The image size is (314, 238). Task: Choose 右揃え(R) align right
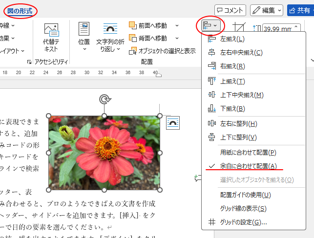pyautogui.click(x=253, y=66)
